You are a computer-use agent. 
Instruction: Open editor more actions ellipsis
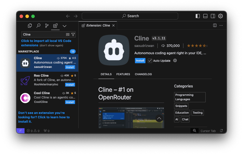221,25
